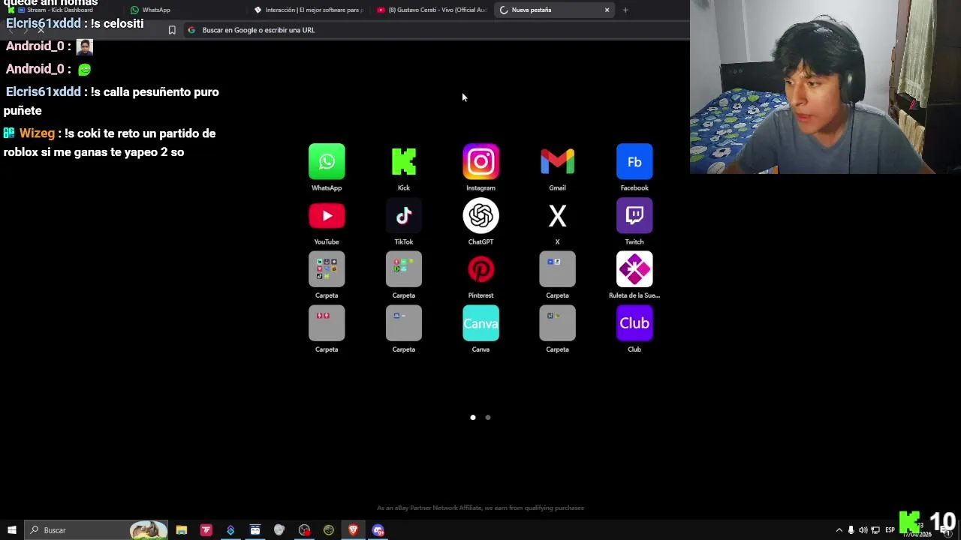Open the Ruleta de la Sue... shortcut

634,269
